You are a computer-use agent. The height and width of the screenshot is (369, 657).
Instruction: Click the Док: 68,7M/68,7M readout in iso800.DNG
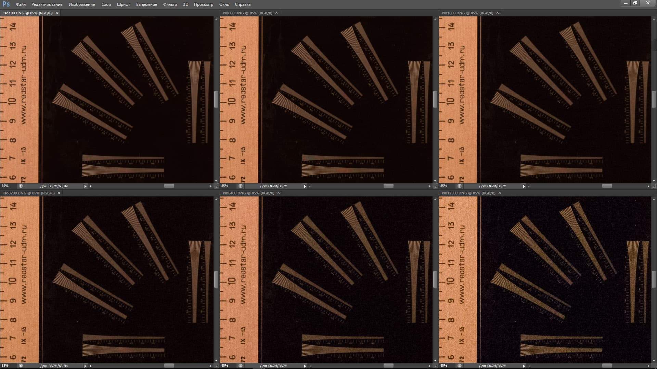tap(273, 186)
